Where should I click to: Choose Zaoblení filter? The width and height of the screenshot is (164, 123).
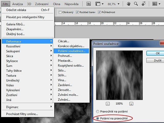(x=71, y=85)
